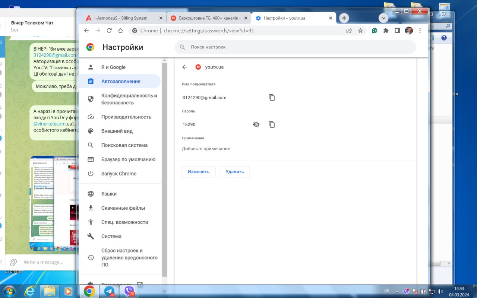
Task: Open Сброс настроек и удаление вредоносного ПО
Action: (x=120, y=257)
